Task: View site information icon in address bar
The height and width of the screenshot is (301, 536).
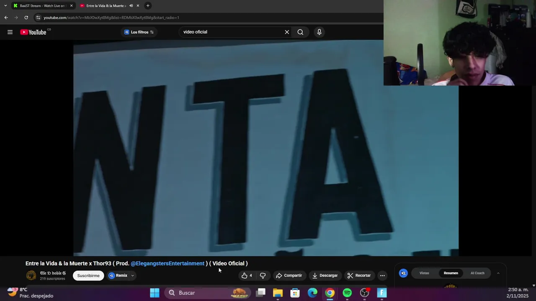Action: click(38, 18)
